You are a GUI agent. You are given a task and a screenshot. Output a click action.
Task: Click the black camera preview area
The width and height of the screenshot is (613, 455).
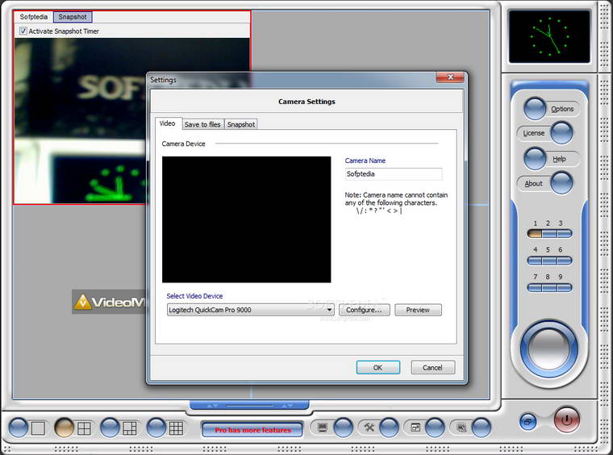coord(246,219)
